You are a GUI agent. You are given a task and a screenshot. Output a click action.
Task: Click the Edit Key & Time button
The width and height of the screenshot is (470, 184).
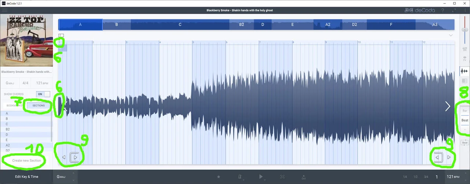tap(26, 177)
